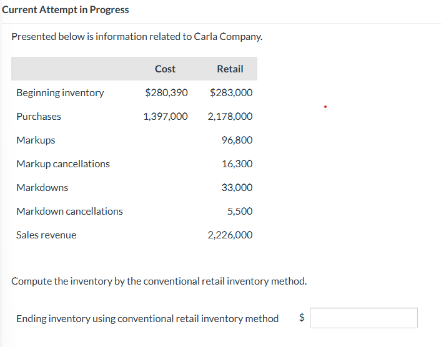Click beginning inventory retail value $283,000

(x=231, y=92)
